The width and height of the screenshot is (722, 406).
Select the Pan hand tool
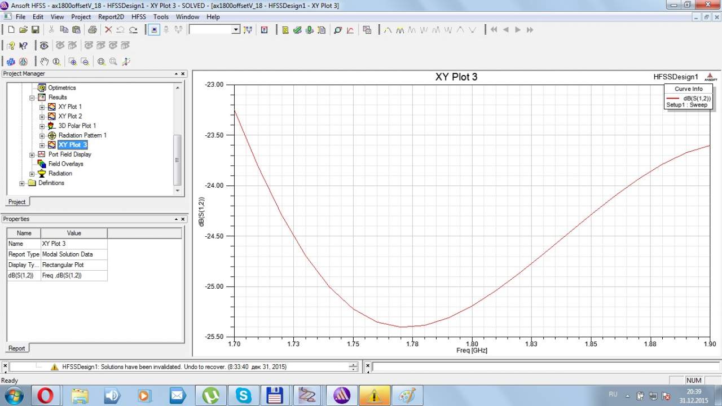pos(44,61)
